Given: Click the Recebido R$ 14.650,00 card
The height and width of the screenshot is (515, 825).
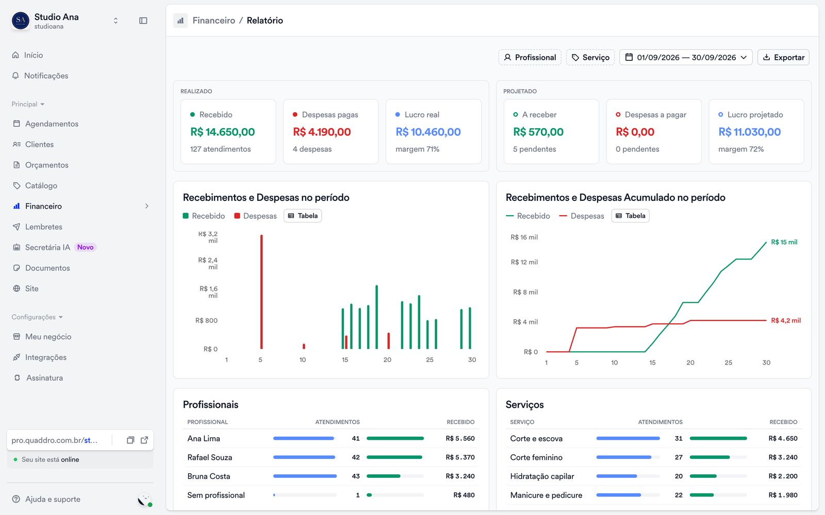Looking at the screenshot, I should pyautogui.click(x=228, y=132).
